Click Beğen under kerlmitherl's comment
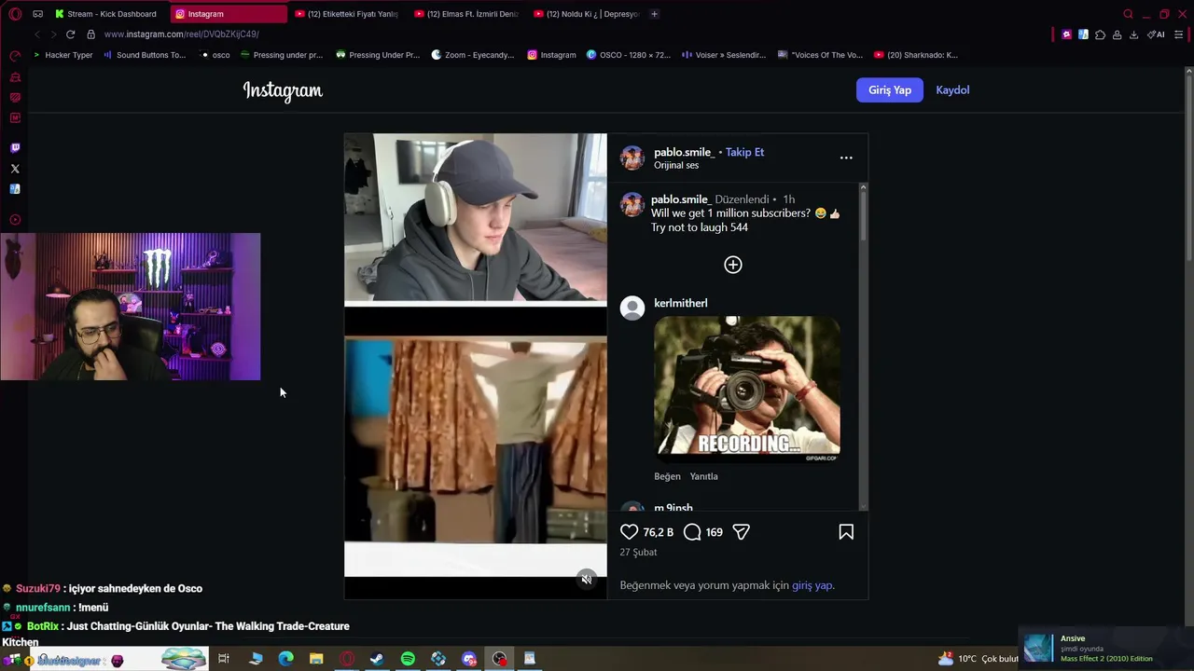 click(667, 476)
